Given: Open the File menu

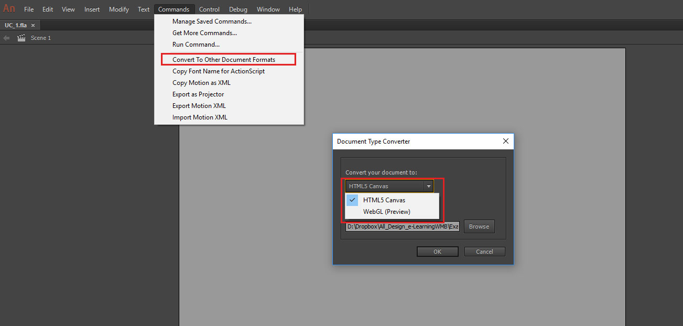Looking at the screenshot, I should [x=29, y=9].
